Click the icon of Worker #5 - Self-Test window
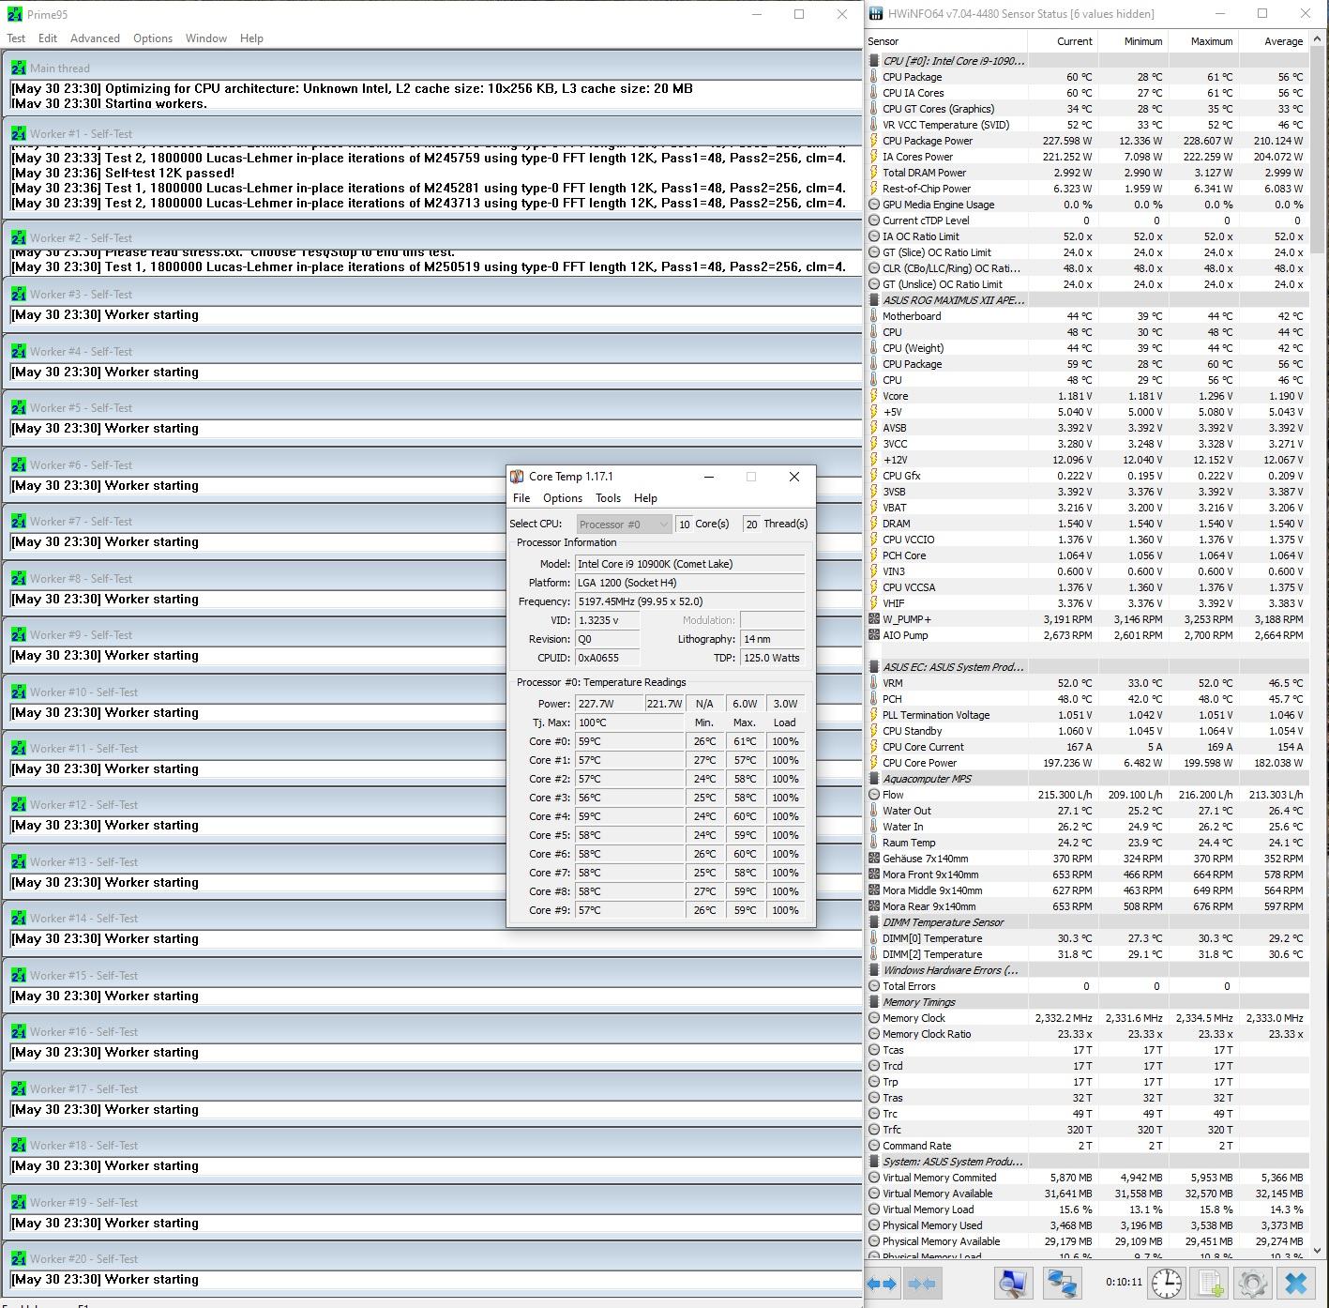Screen dimensions: 1329x1308 click(18, 407)
